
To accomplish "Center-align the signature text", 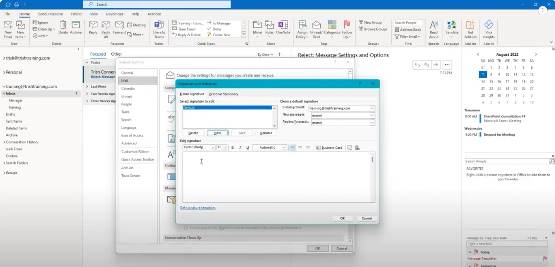I will pos(300,148).
